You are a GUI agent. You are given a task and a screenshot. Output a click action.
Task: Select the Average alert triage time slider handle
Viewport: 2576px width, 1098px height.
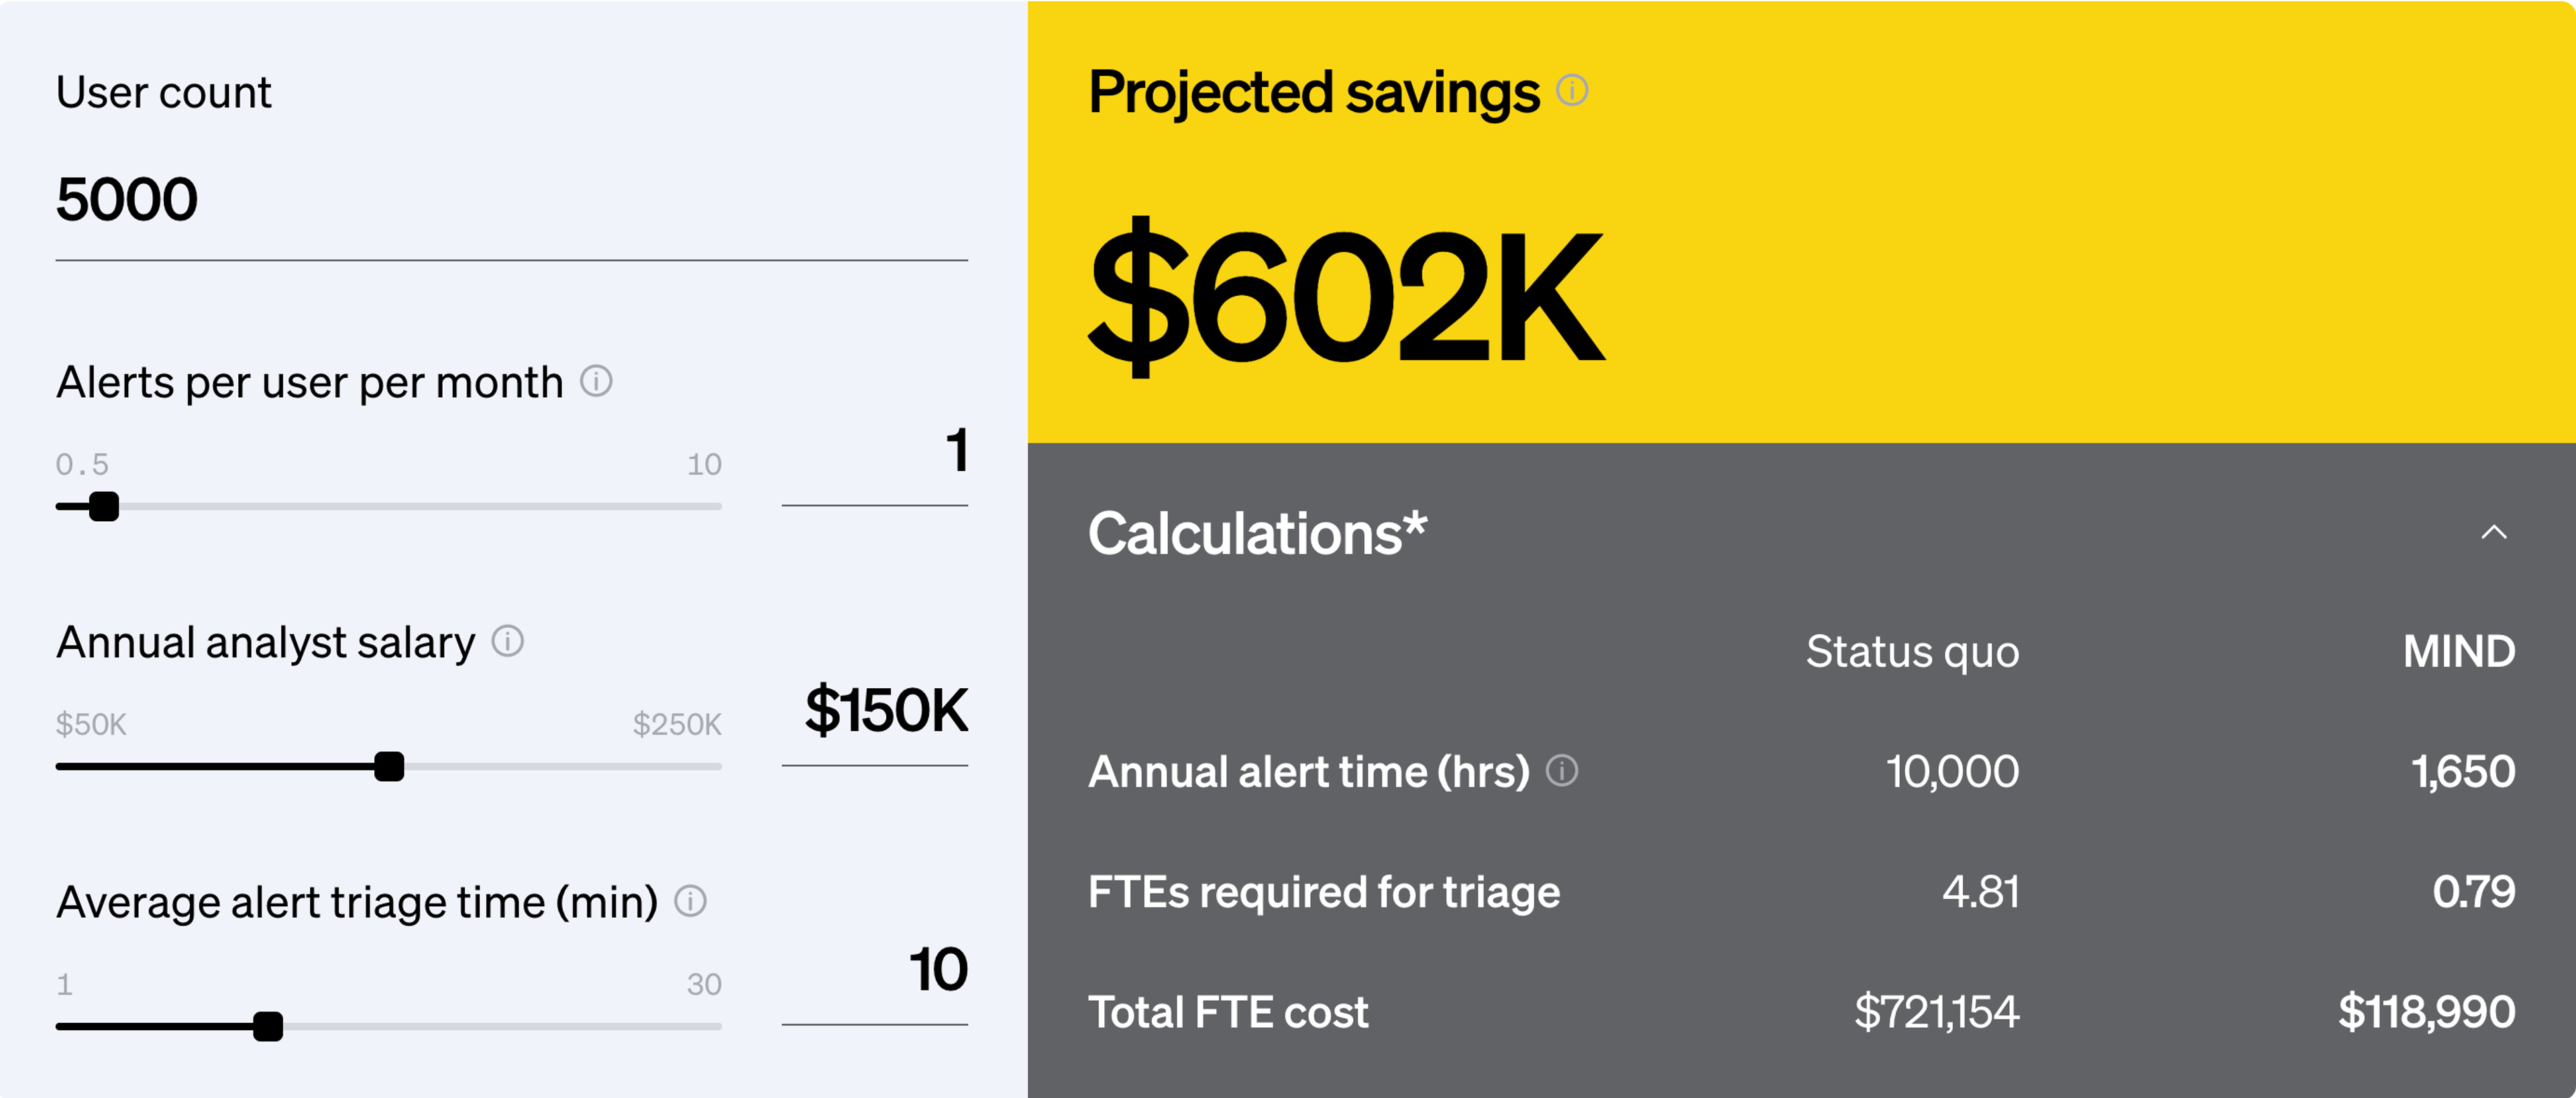tap(268, 1027)
